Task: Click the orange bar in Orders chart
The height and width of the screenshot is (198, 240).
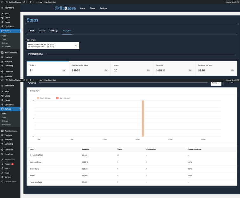Action: coord(143,118)
